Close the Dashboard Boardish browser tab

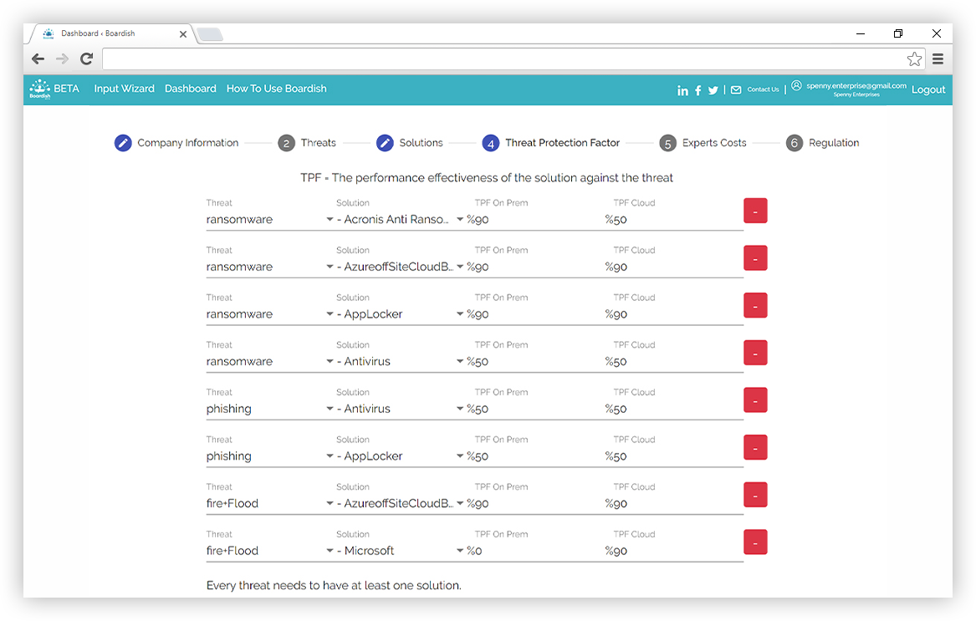[183, 34]
